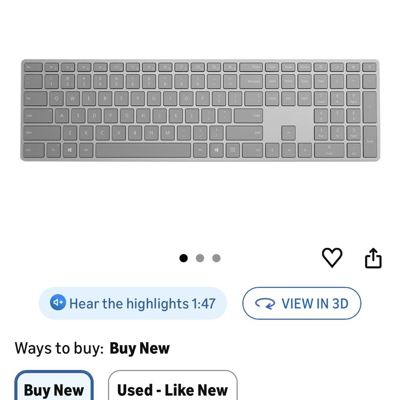Screen dimensions: 400x400
Task: Click the spacebar on the keyboard image
Action: [x=143, y=150]
